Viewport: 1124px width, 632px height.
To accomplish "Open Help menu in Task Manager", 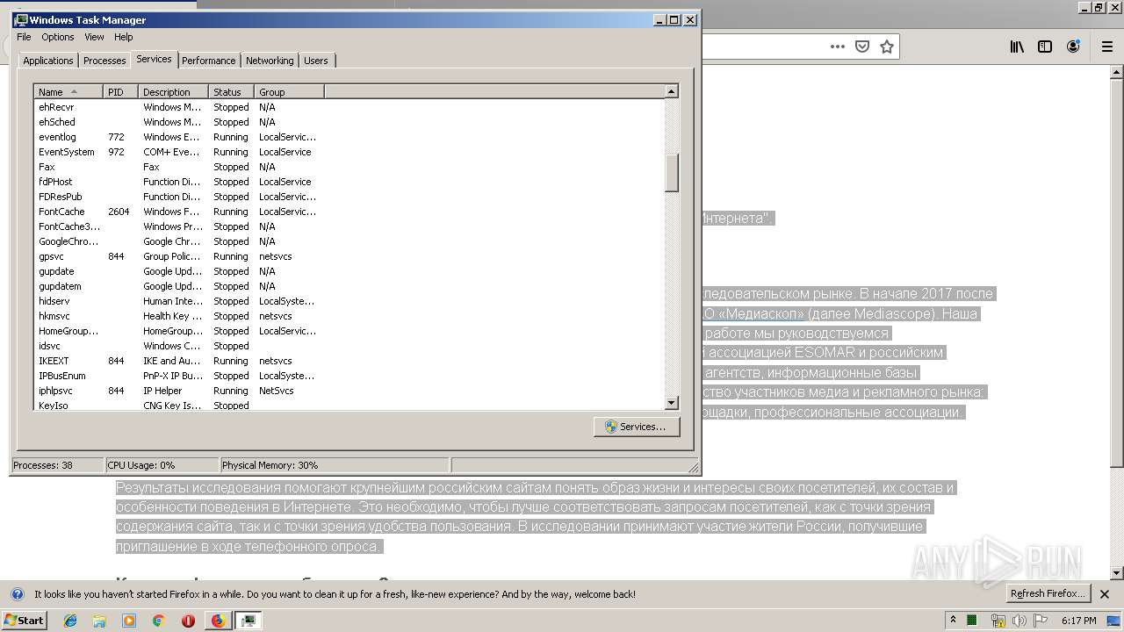I will click(123, 37).
